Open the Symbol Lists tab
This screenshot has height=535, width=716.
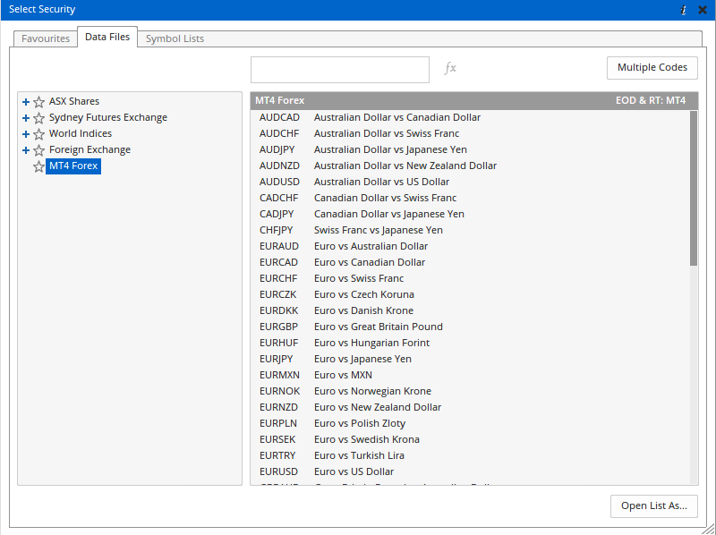pyautogui.click(x=175, y=38)
